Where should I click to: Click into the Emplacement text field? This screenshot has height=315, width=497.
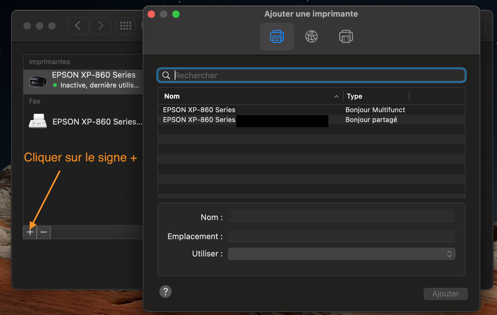pos(341,236)
